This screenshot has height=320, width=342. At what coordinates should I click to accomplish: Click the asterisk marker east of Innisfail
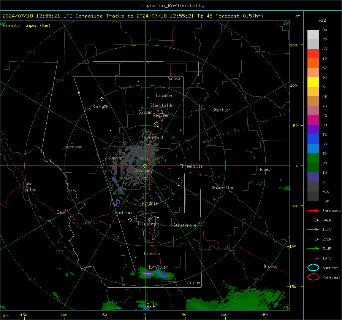click(180, 131)
